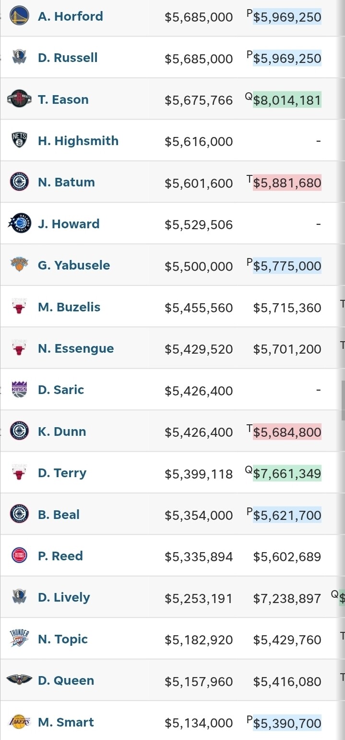Click the Thunder logo beside N. Topic
The width and height of the screenshot is (345, 740).
click(x=20, y=639)
